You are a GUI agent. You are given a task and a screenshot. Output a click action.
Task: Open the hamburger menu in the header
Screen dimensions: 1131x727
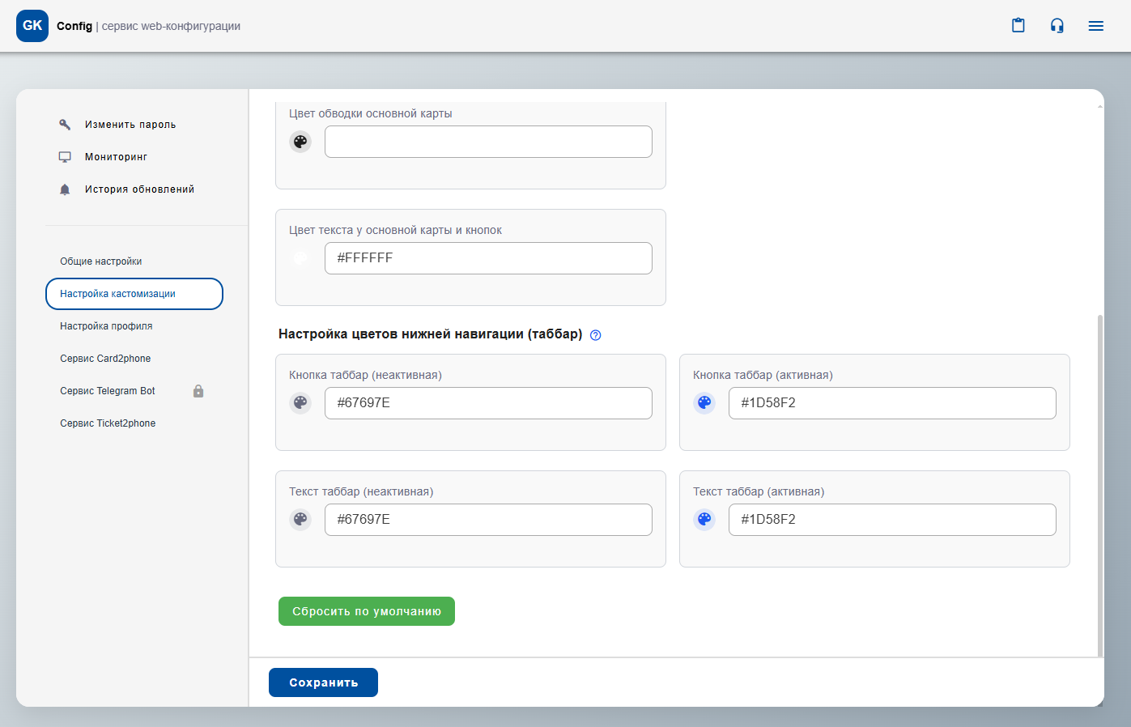click(x=1096, y=26)
